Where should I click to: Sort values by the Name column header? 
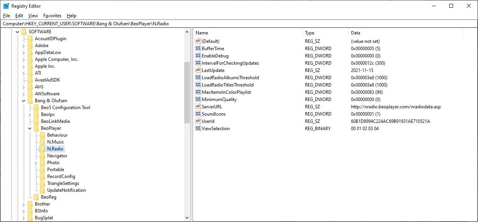[x=248, y=33]
